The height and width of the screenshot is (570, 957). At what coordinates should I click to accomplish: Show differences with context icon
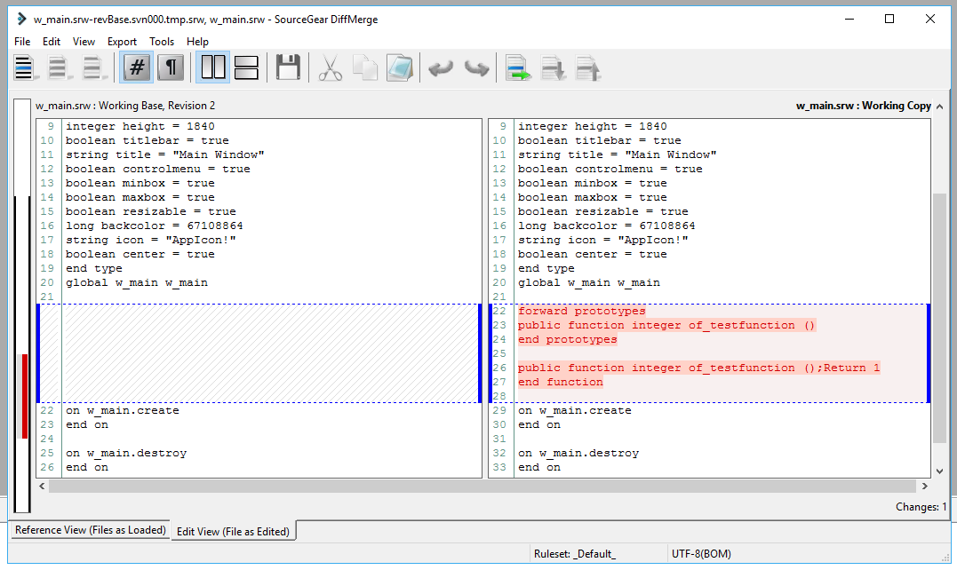[x=92, y=67]
